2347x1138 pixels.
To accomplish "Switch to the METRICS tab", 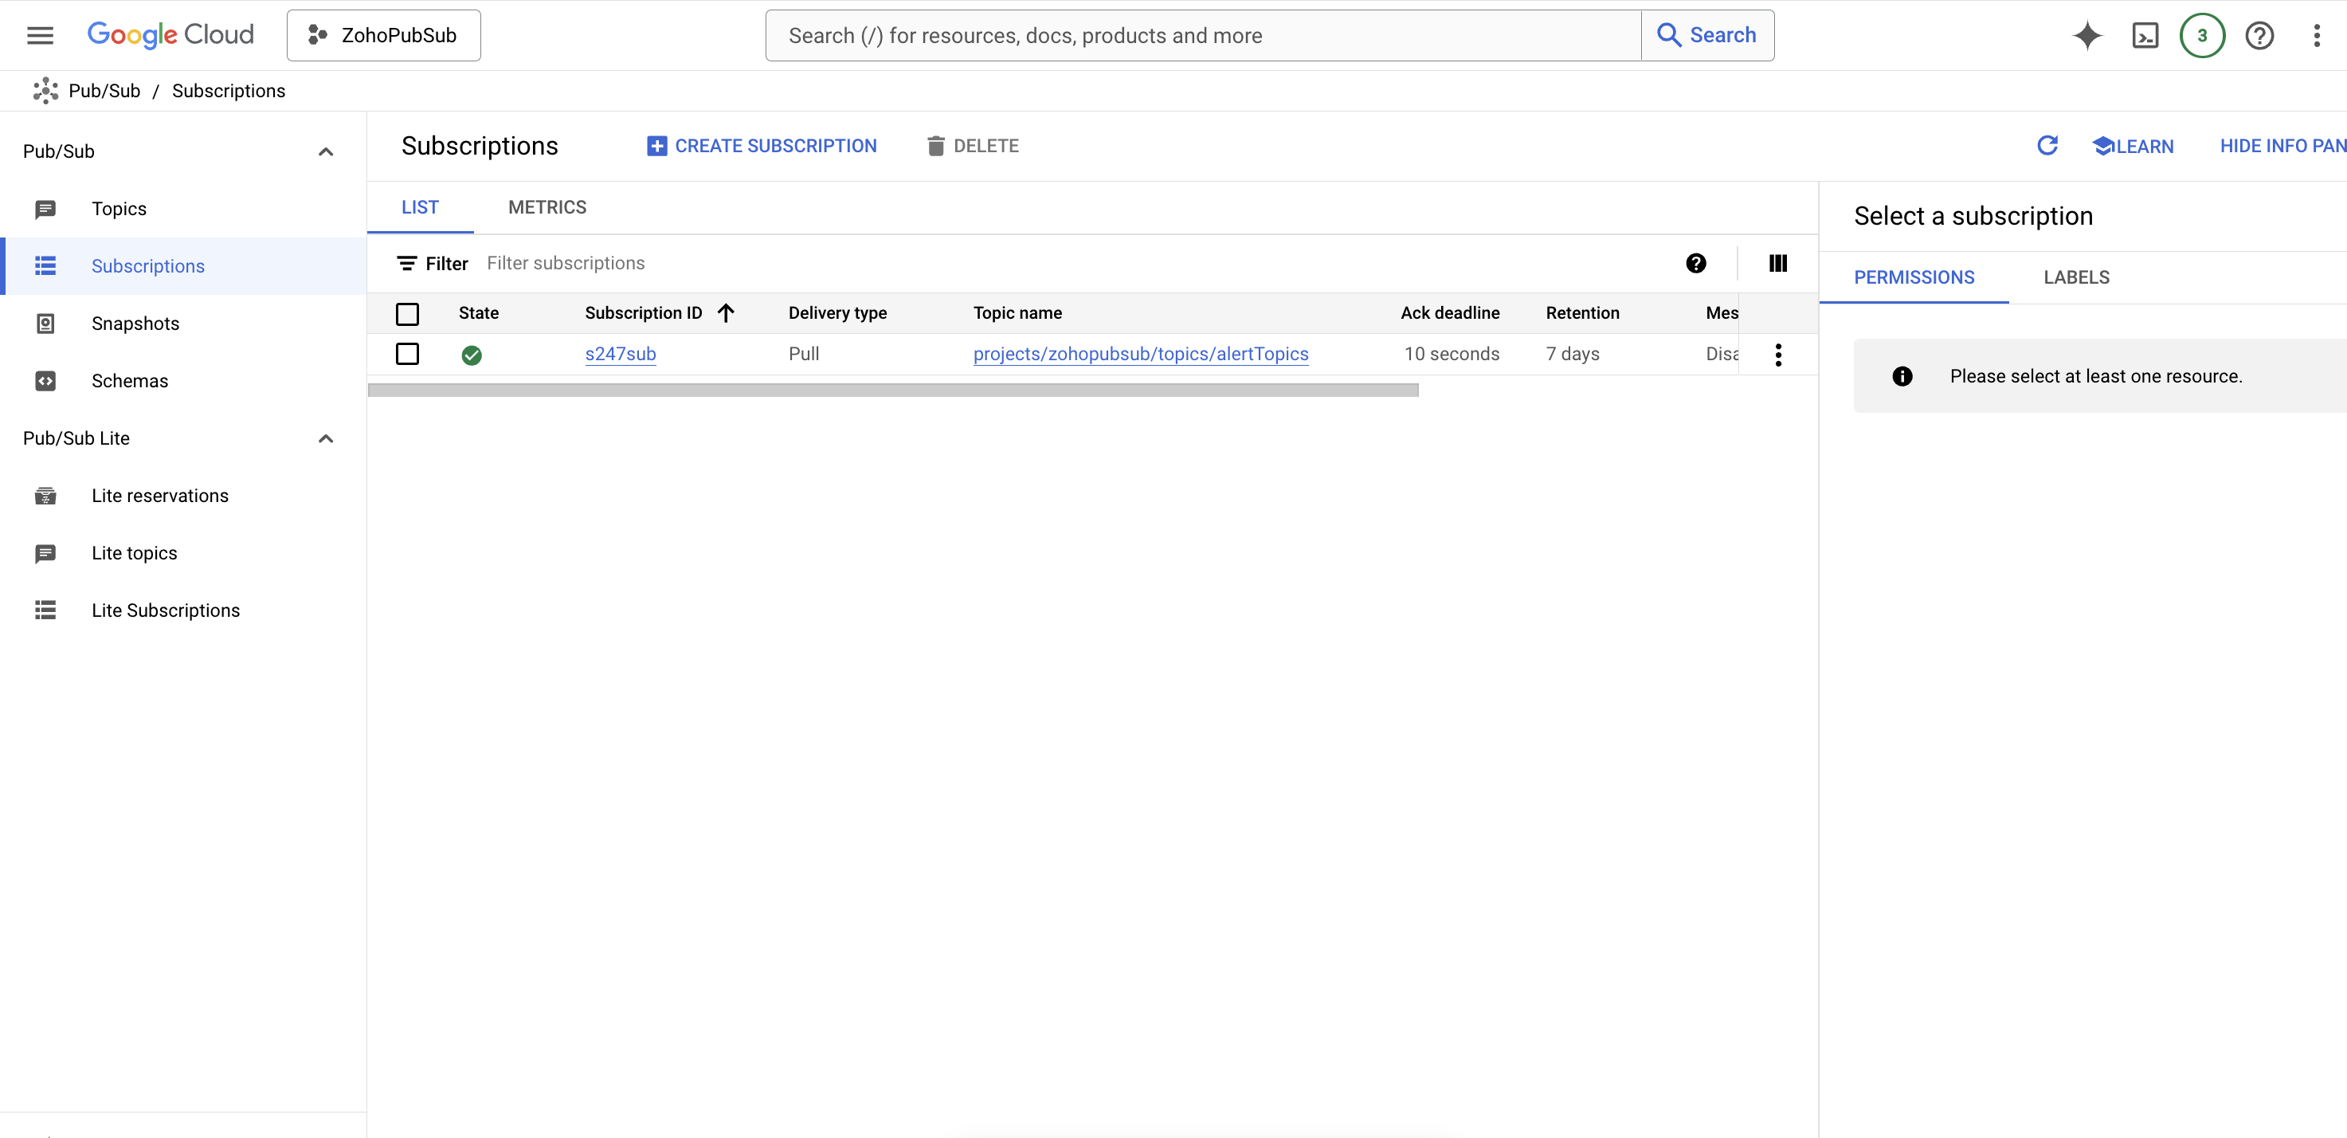I will pos(547,207).
